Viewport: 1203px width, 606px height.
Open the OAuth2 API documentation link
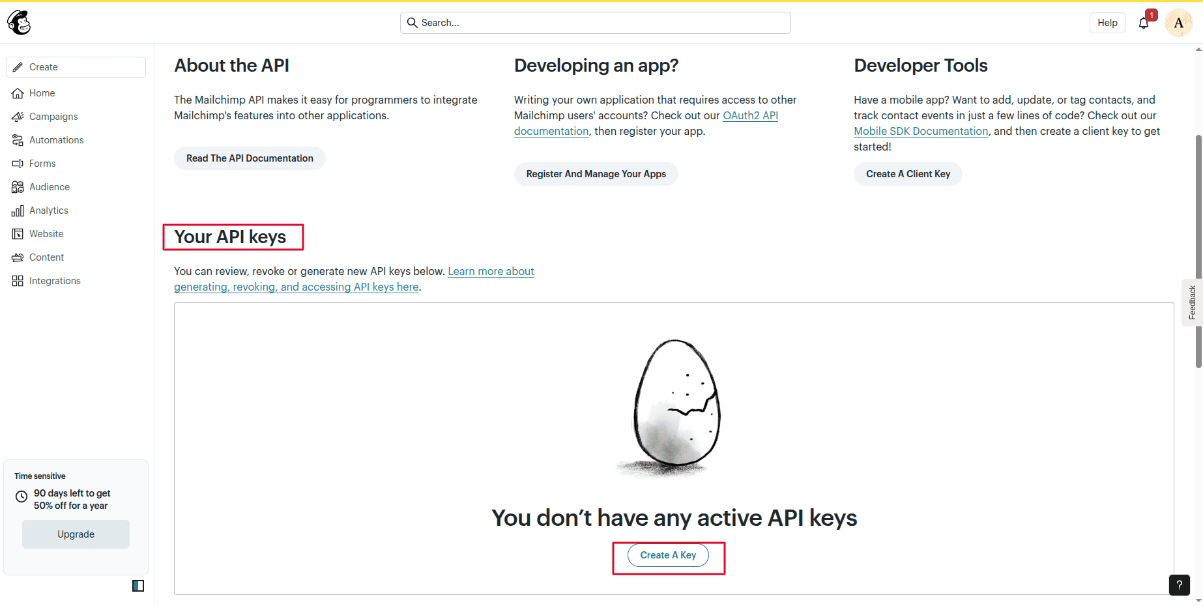750,116
